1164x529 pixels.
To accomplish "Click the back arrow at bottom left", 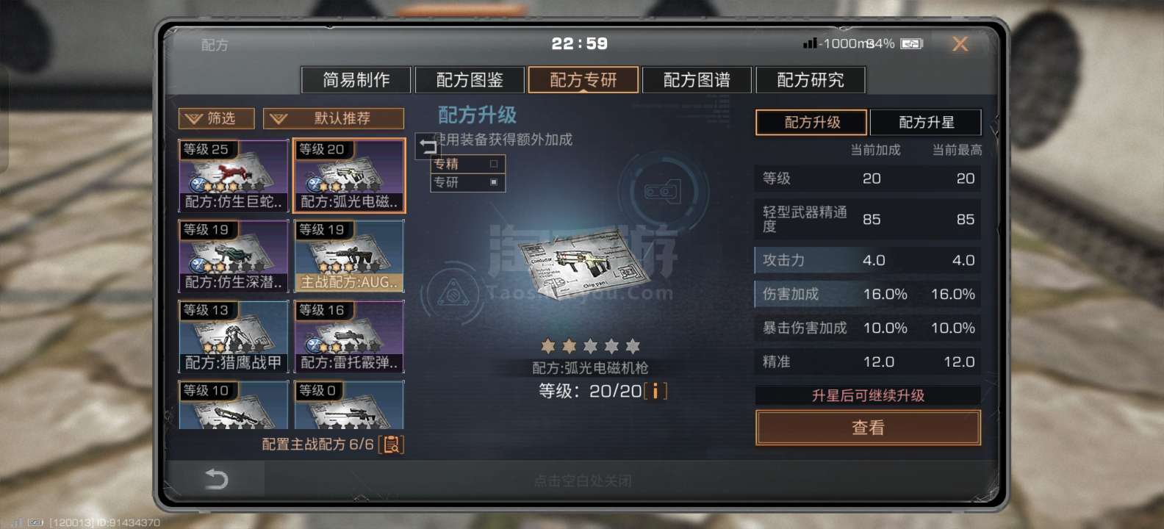I will coord(216,479).
